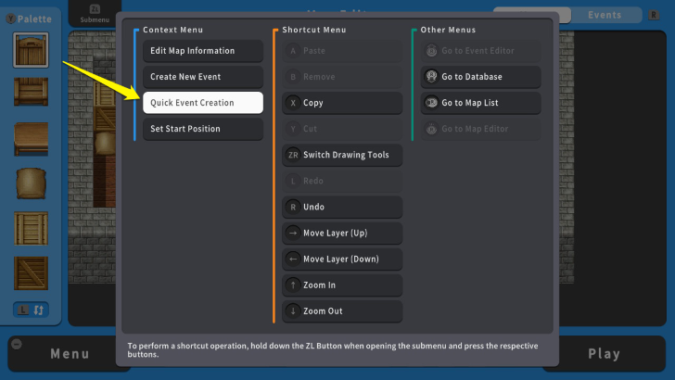Select Quick Event Creation entry
This screenshot has width=675, height=380.
point(203,103)
